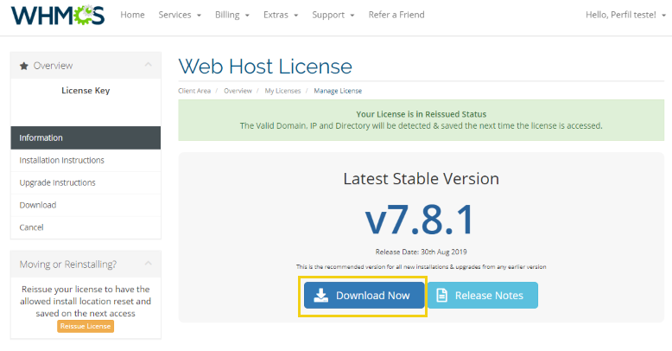672x351 pixels.
Task: Collapse the Moving or Reinstalling panel chevron
Action: tap(149, 263)
